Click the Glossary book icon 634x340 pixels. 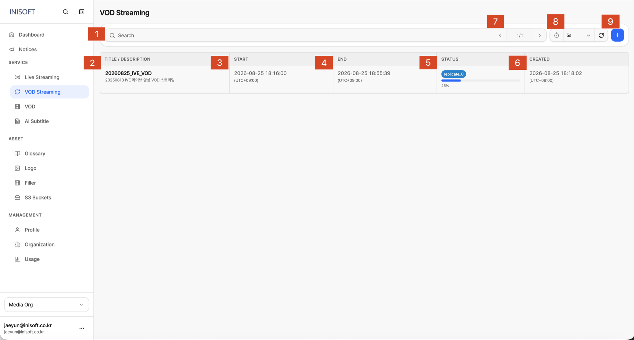tap(17, 154)
